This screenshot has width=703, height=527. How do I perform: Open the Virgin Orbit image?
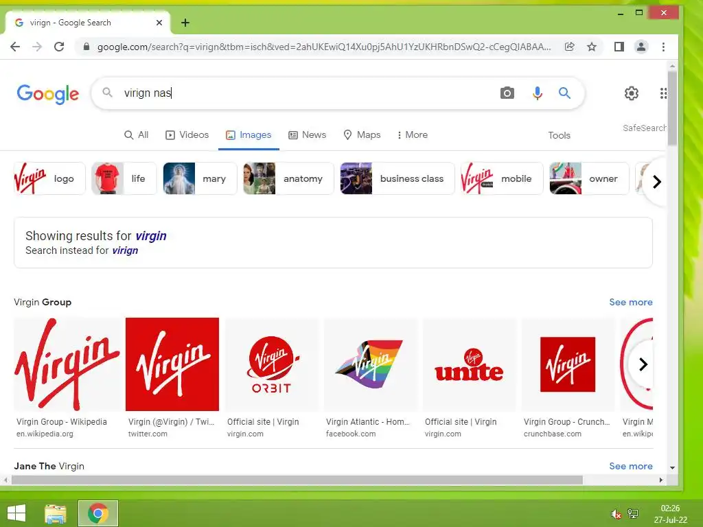(x=272, y=364)
